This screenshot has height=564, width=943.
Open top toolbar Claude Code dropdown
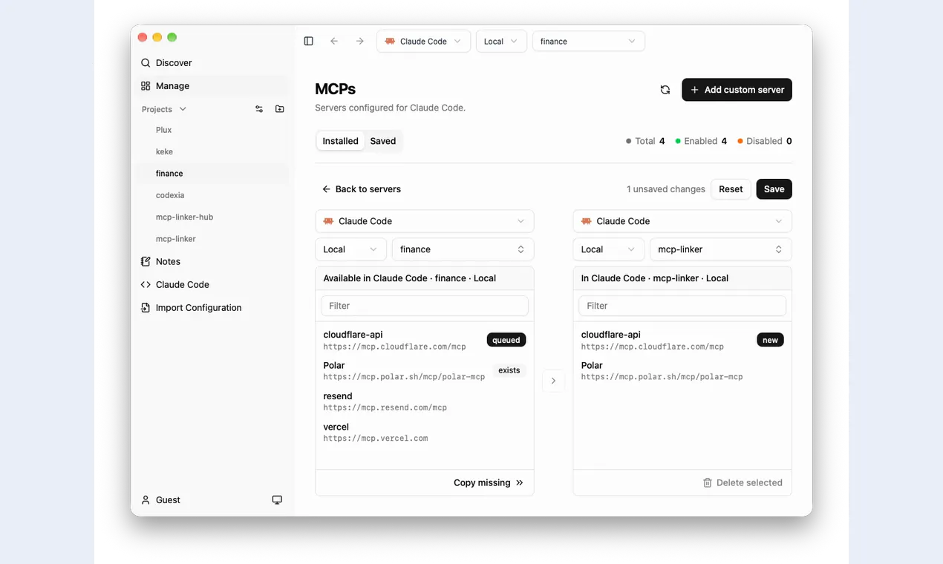pyautogui.click(x=423, y=42)
